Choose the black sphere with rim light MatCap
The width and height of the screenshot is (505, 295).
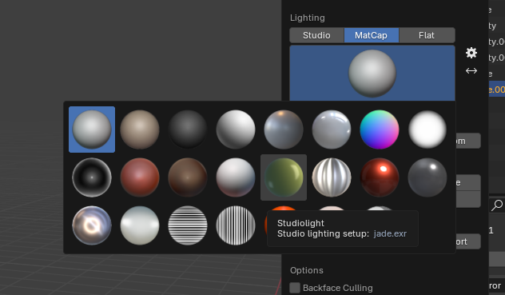coord(92,177)
